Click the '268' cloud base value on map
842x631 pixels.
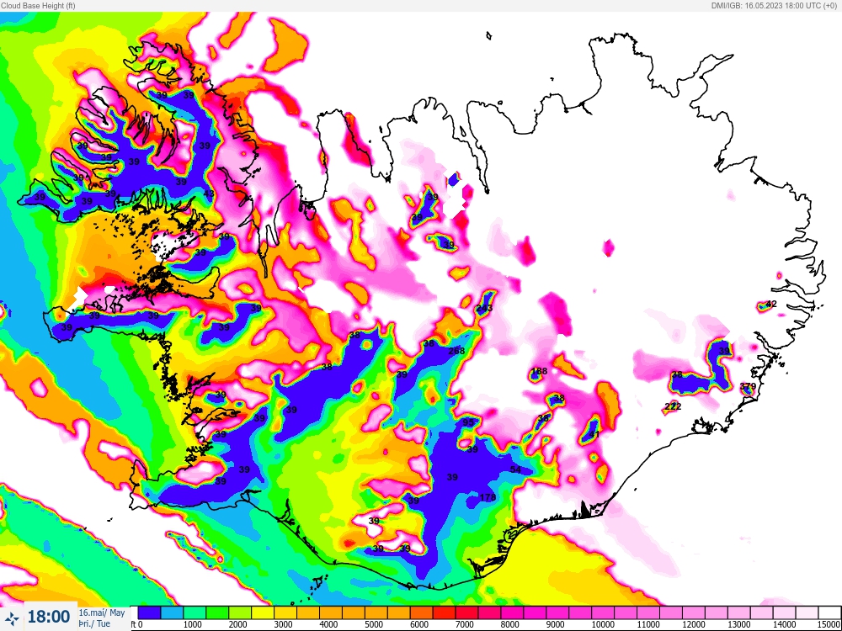(456, 351)
